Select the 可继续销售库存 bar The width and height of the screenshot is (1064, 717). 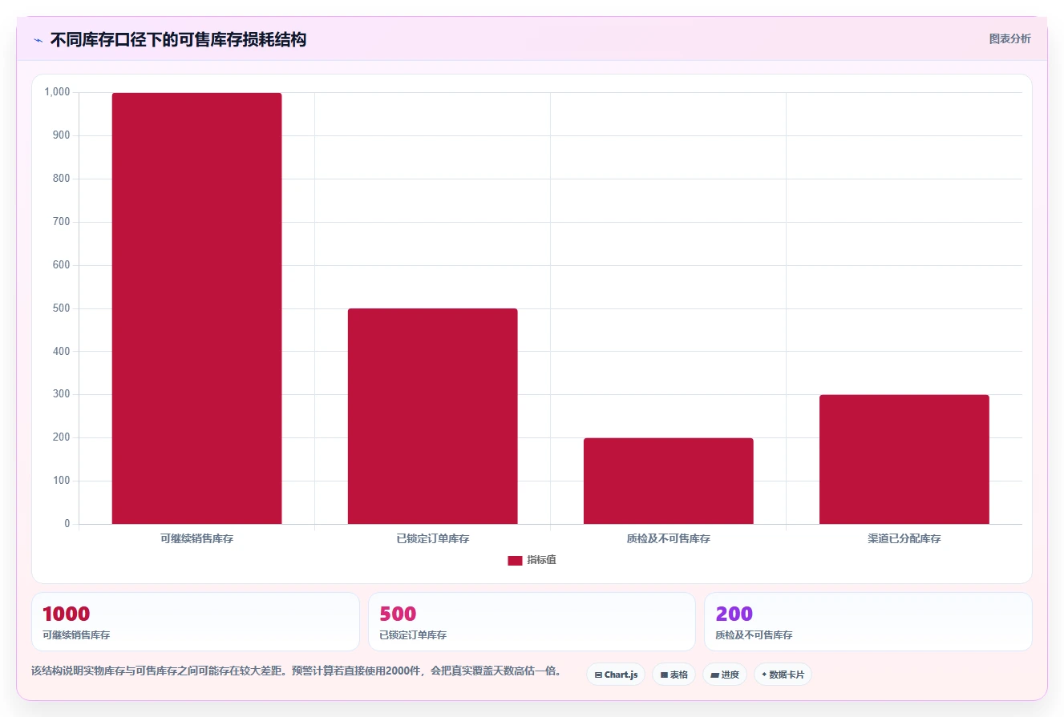[196, 308]
